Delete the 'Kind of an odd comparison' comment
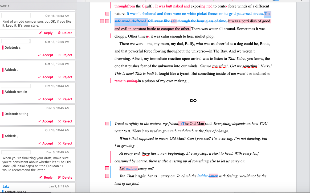The image size is (310, 193). [65, 33]
